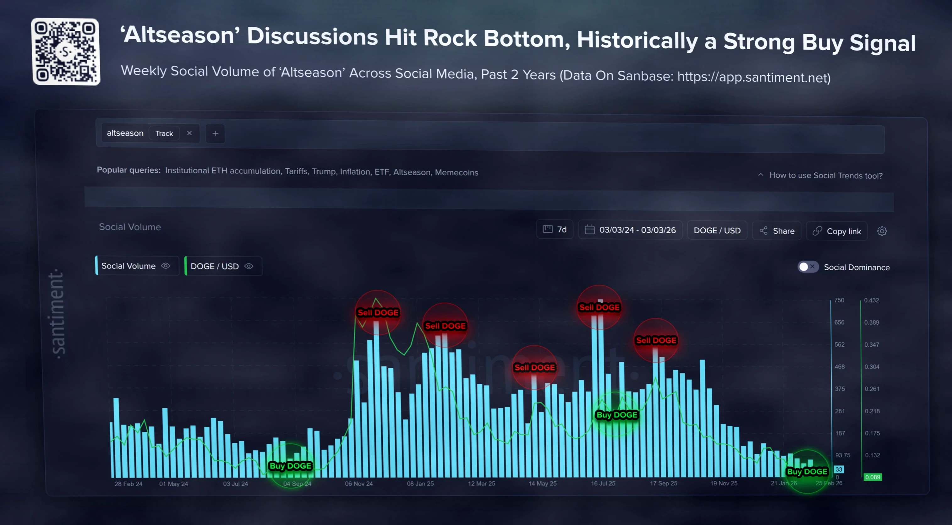Select popular query 'Memecoins'
Image resolution: width=952 pixels, height=525 pixels.
pos(457,172)
